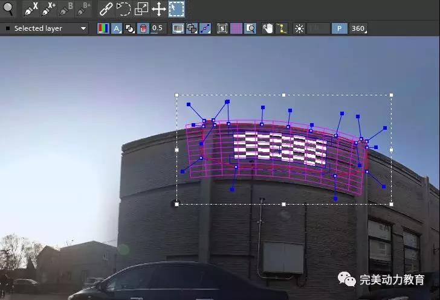Toggle the Overlays monitor button
440x300 pixels.
pyautogui.click(x=178, y=28)
